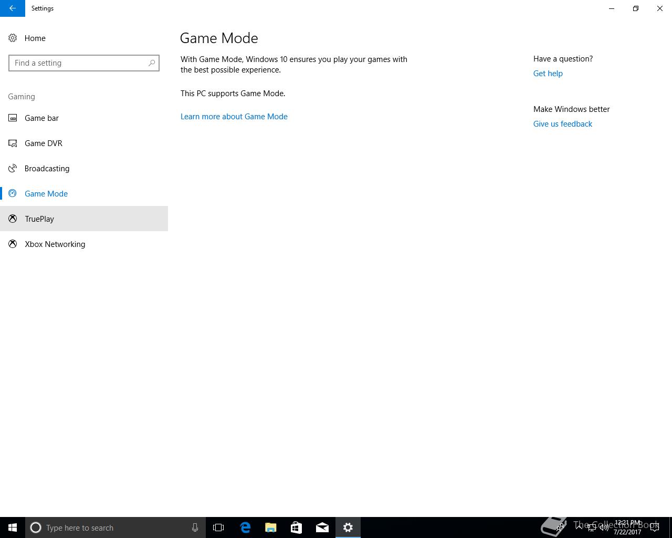Select Game Mode in the sidebar
Image resolution: width=672 pixels, height=538 pixels.
(84, 193)
